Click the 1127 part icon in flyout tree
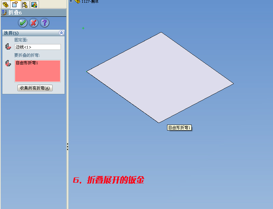This screenshot has height=209, width=273. [x=77, y=1]
